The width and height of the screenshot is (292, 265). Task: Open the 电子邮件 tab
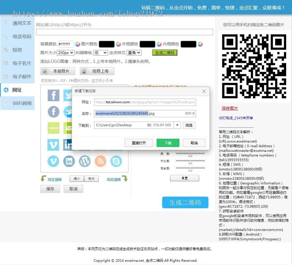pos(17,77)
